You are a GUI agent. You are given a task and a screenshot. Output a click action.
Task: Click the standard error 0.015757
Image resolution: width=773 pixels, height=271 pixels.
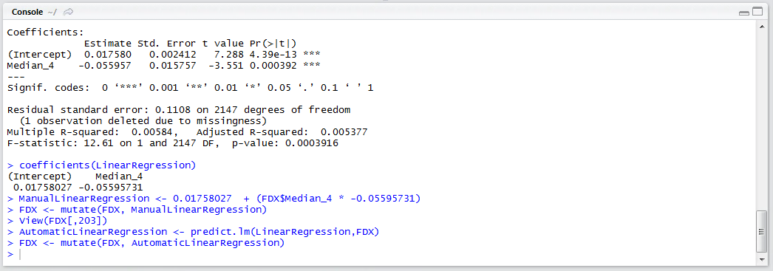(x=172, y=66)
